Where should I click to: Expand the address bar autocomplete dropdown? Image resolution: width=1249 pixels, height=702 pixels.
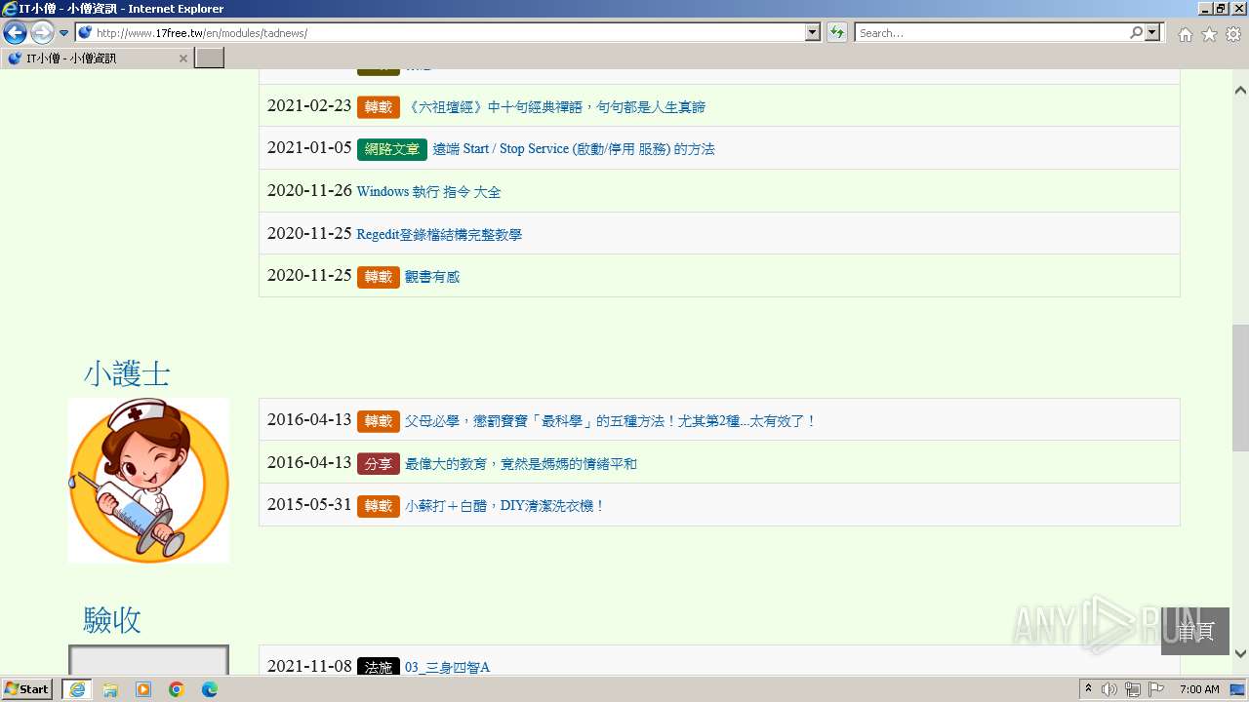tap(813, 33)
